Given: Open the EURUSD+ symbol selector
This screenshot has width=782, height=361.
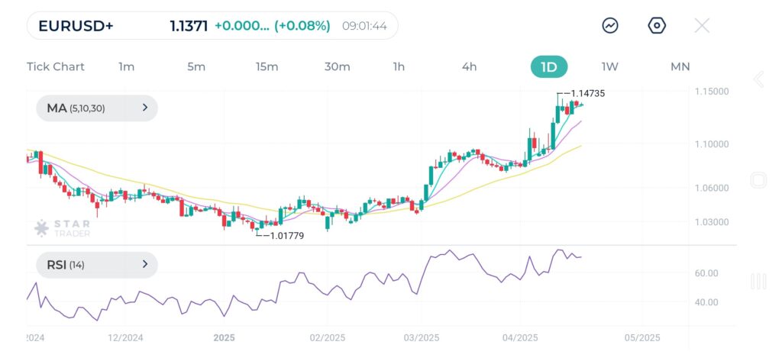Looking at the screenshot, I should tap(76, 26).
